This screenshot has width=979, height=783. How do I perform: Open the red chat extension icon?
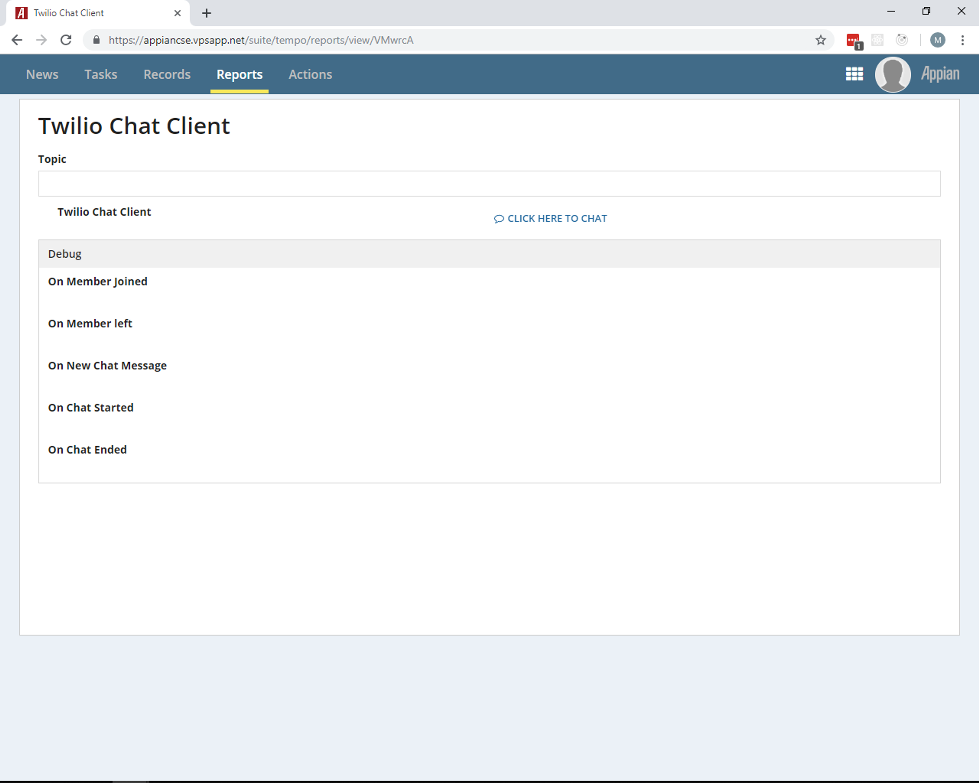coord(854,41)
